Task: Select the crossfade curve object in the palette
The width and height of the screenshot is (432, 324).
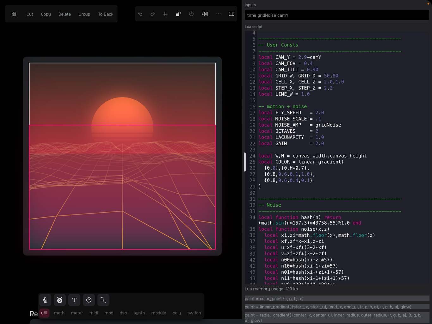Action: (103, 300)
